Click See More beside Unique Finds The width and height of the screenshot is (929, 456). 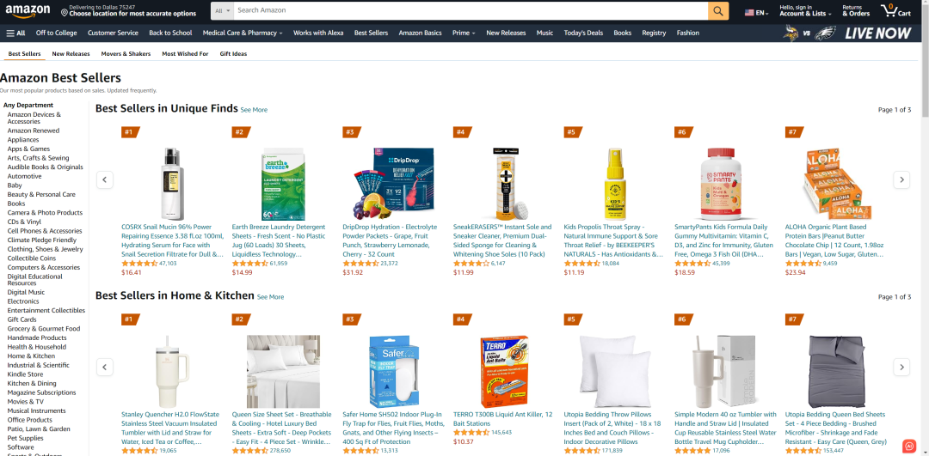point(254,110)
